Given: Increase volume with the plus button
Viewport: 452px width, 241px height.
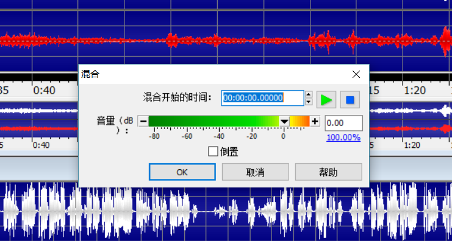Looking at the screenshot, I should coord(315,121).
